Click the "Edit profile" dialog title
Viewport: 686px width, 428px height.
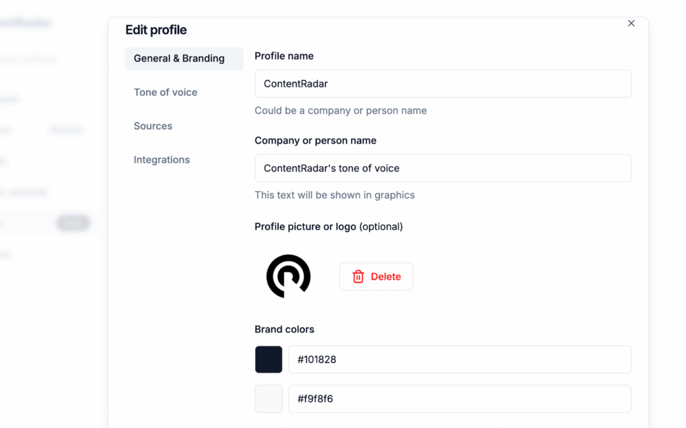[x=156, y=30]
